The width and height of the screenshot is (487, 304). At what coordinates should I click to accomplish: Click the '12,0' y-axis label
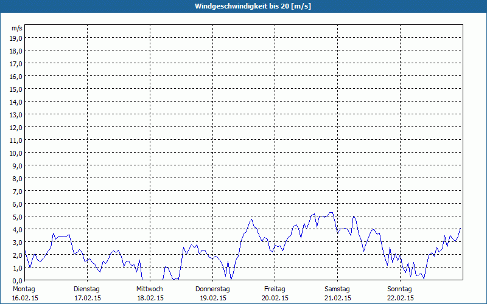[16, 128]
